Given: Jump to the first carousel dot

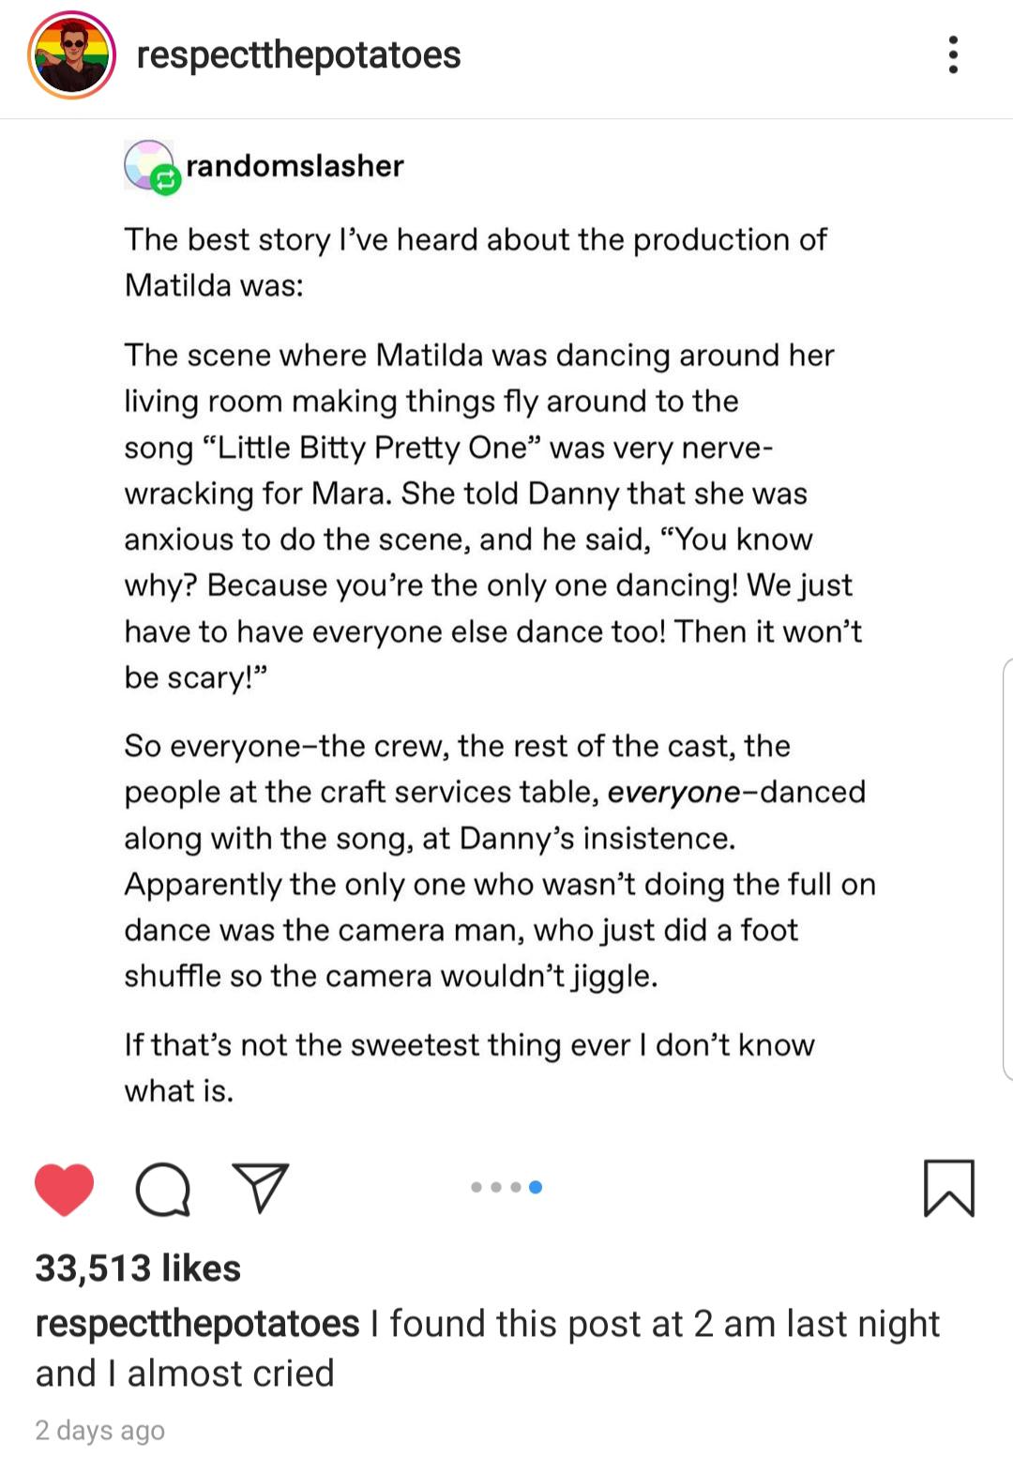Looking at the screenshot, I should coord(476,1187).
